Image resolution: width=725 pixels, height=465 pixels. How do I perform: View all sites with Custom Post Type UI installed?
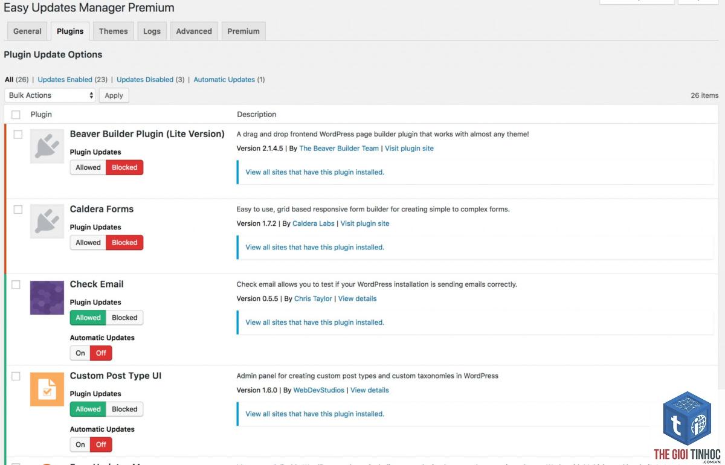[x=315, y=414]
